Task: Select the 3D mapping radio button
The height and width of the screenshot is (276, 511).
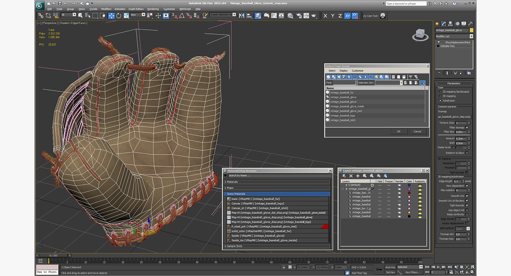Action: coord(440,96)
